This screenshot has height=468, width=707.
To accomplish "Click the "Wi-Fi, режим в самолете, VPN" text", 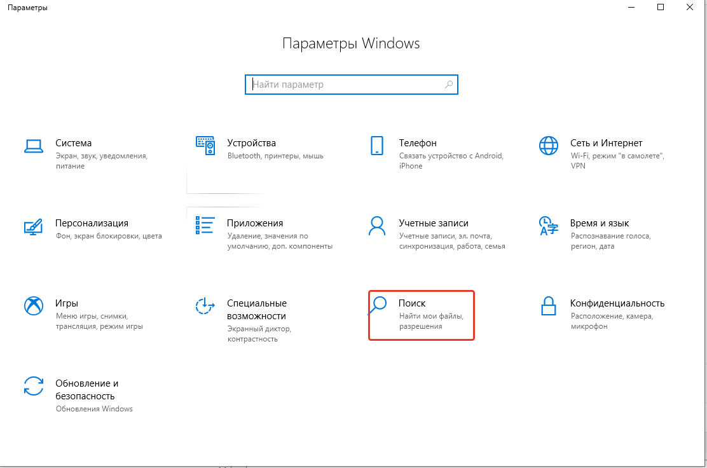I will pyautogui.click(x=618, y=161).
